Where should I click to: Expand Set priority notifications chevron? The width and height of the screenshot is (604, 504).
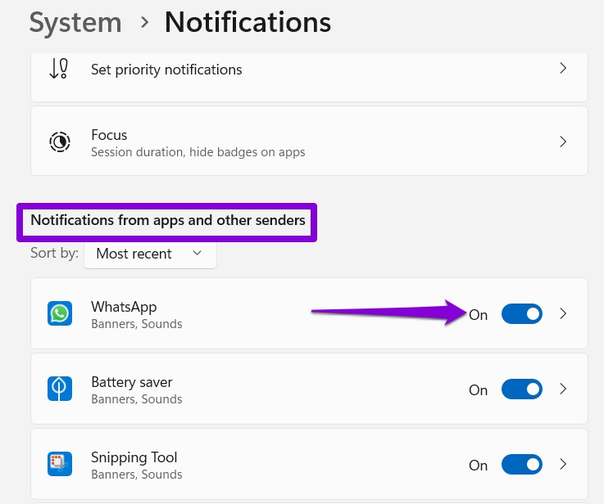[563, 68]
